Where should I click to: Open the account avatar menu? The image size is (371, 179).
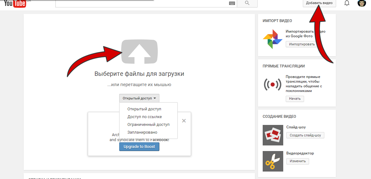(x=362, y=3)
